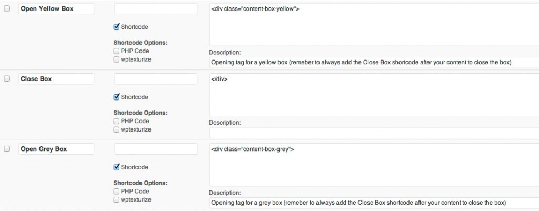Click the empty Close Box description field

[x=374, y=133]
